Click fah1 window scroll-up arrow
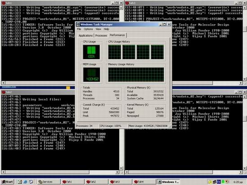Screen dimensions: 247x185 tap(121, 8)
